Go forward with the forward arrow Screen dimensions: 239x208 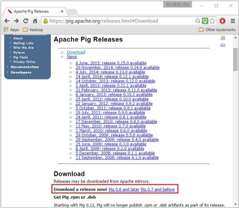(16, 21)
